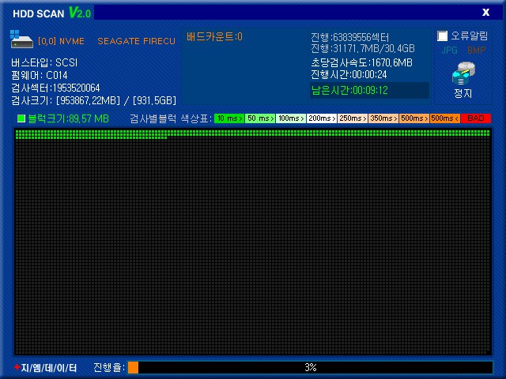The image size is (506, 379).
Task: Click the 250ms legend swatch
Action: point(353,118)
